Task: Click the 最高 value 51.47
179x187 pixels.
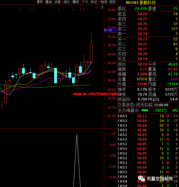Action: 173,69
